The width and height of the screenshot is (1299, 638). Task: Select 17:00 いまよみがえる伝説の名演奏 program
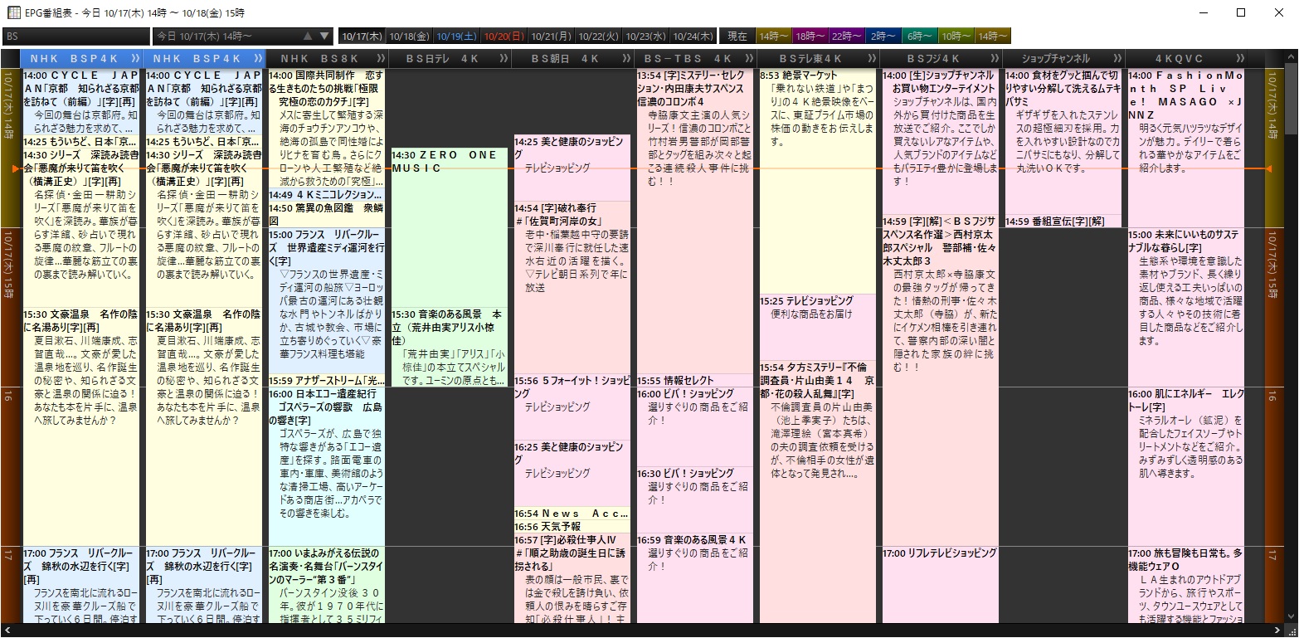(x=327, y=584)
